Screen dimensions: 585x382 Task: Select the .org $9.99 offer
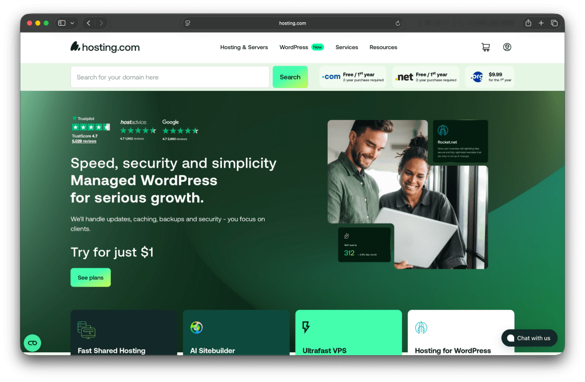[x=490, y=77]
